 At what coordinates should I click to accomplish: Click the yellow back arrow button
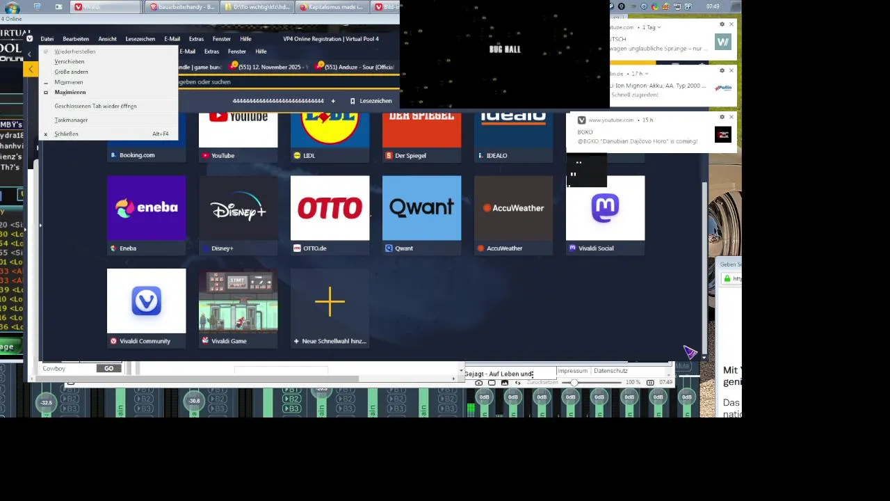point(31,69)
